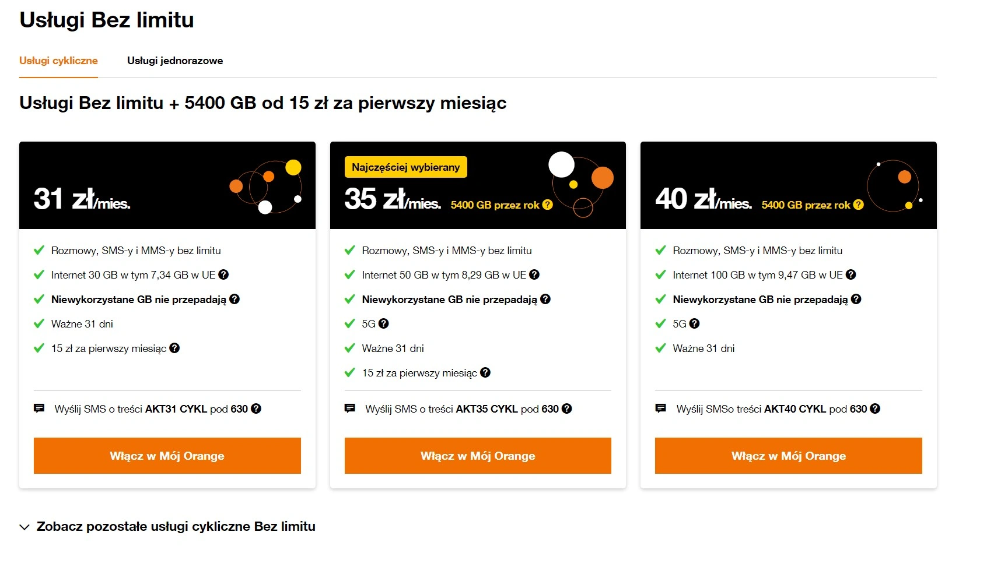Click help icon next to 5400 GB in 40 zł plan
Image resolution: width=987 pixels, height=581 pixels.
858,205
